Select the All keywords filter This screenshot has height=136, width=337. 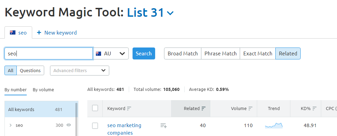[11, 71]
